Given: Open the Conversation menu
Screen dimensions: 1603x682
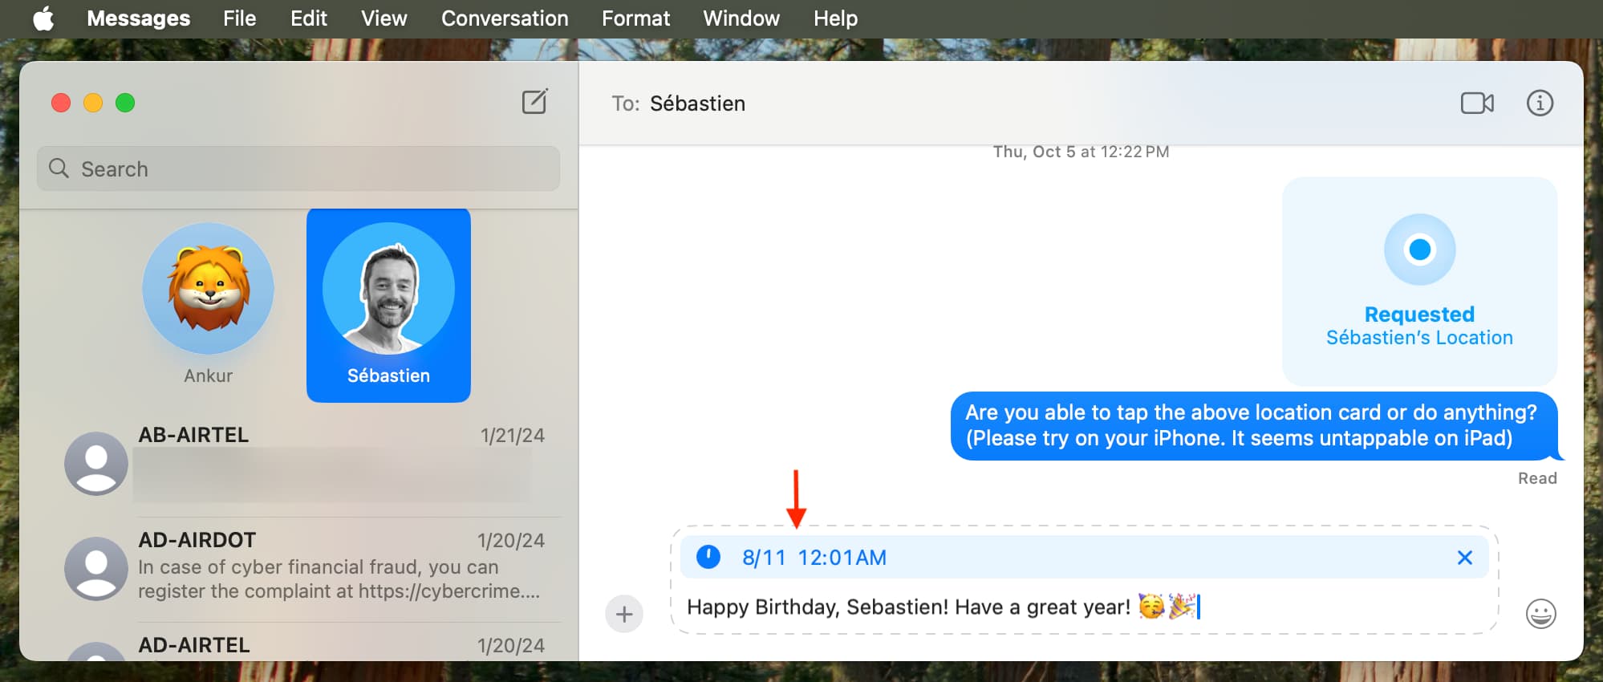Looking at the screenshot, I should [x=504, y=18].
